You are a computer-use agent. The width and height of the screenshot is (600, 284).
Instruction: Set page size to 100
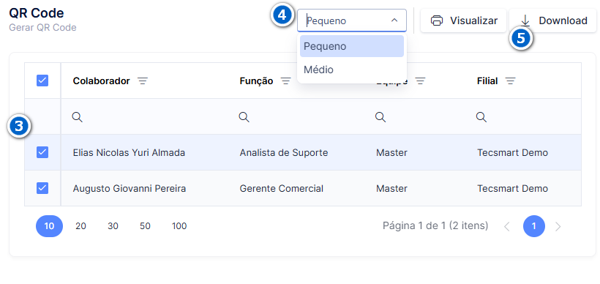coord(179,226)
